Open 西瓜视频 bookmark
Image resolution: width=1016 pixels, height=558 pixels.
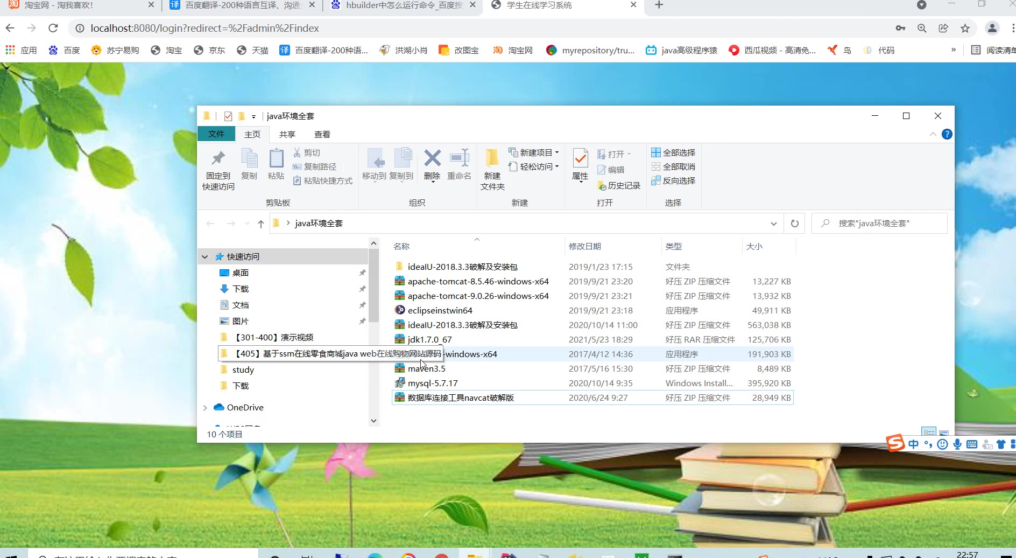[x=772, y=50]
